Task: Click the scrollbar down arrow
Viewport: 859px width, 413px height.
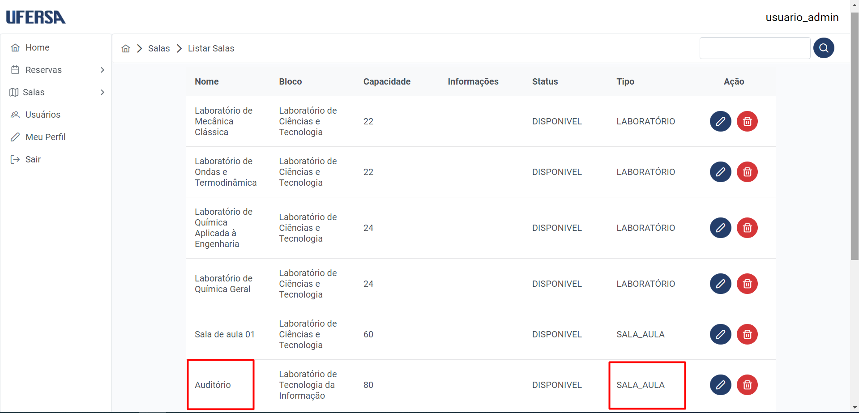Action: 855,408
